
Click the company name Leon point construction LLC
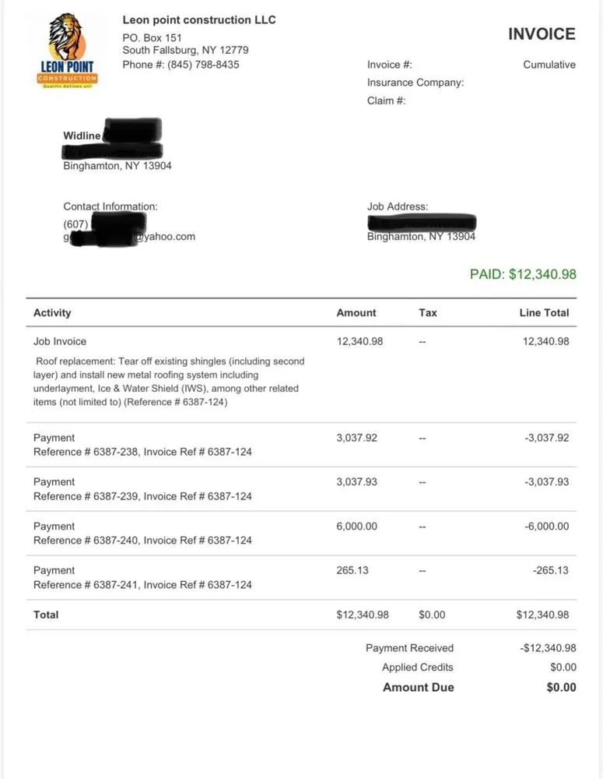pyautogui.click(x=199, y=19)
